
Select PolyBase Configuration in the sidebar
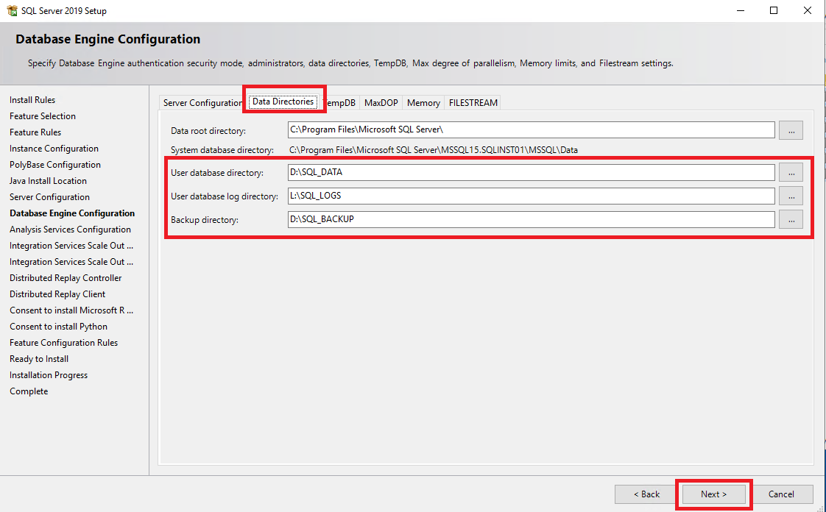pyautogui.click(x=54, y=165)
